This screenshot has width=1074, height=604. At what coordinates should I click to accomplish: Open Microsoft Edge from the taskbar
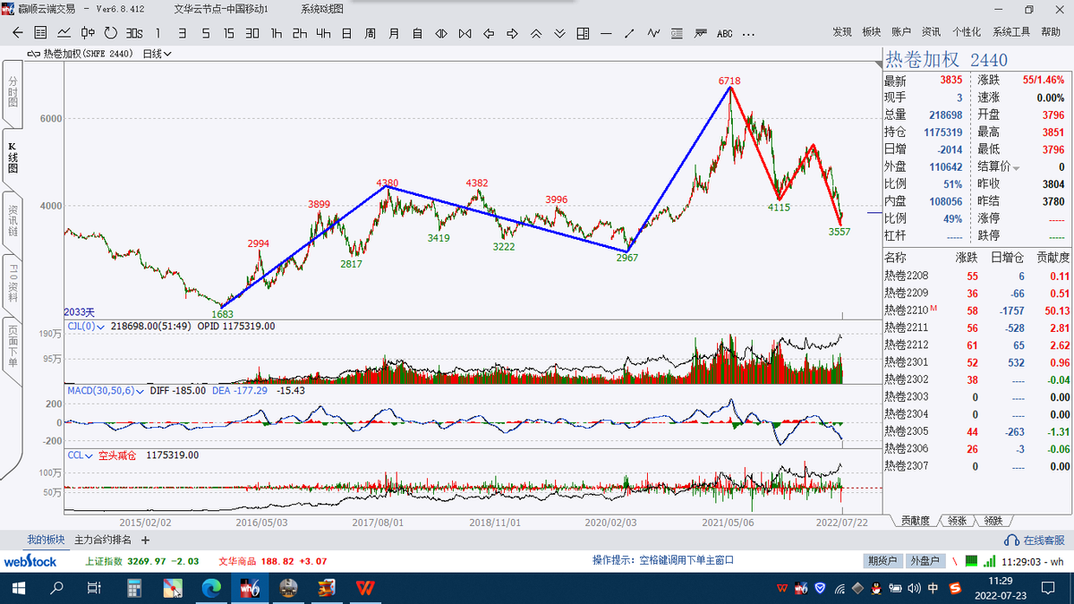point(212,588)
